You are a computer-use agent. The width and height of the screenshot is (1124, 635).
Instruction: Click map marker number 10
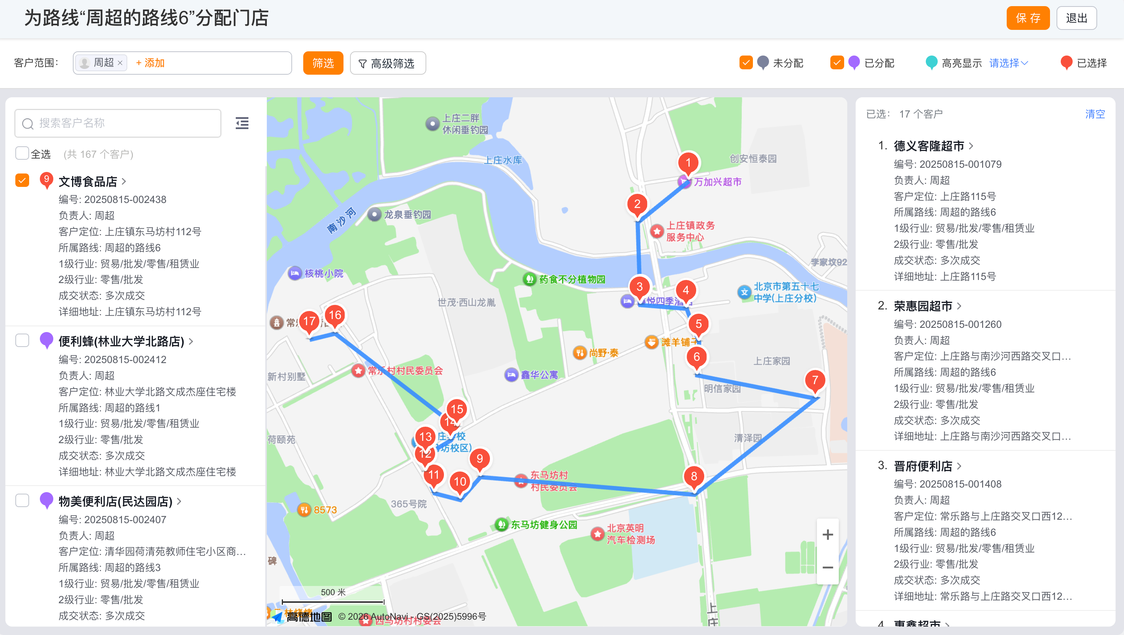(x=460, y=483)
